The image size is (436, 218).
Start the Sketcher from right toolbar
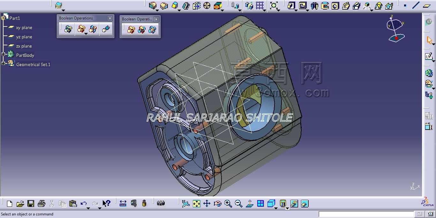click(x=429, y=56)
